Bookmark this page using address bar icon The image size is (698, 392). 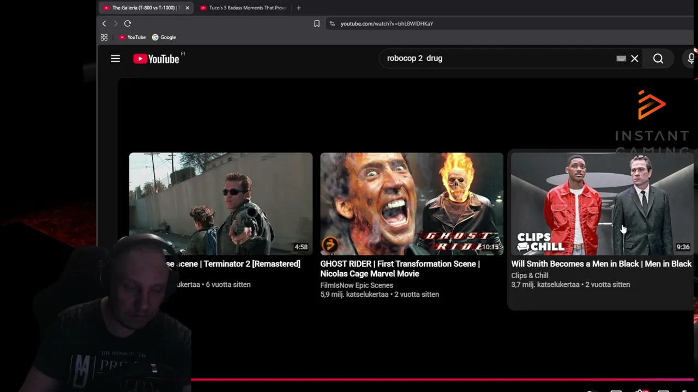pyautogui.click(x=317, y=23)
